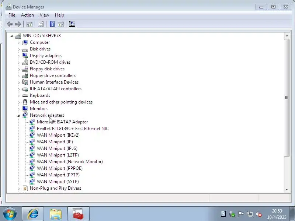Open Windows Explorer from the taskbar
295x221 pixels.
pos(56,214)
